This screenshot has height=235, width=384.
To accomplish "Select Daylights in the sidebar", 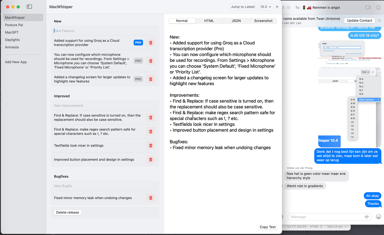I will pyautogui.click(x=23, y=40).
